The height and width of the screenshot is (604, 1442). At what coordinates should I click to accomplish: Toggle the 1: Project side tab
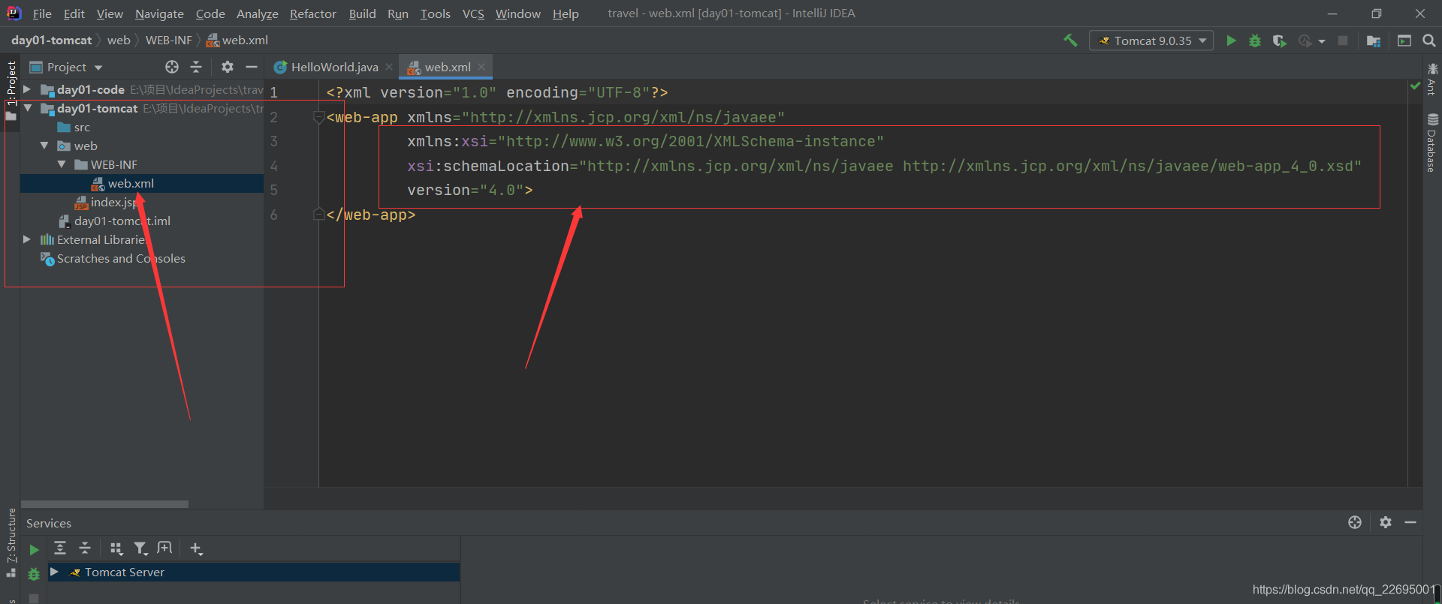(11, 90)
